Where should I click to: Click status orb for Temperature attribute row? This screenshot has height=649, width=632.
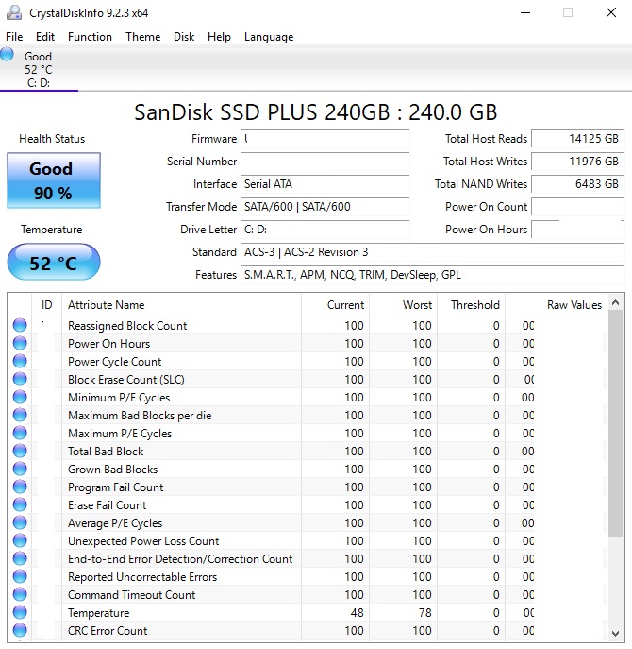pyautogui.click(x=20, y=612)
